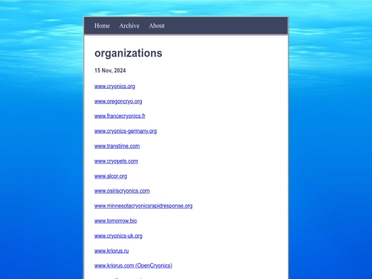
Task: Follow the www.francecryonics.fr link
Action: (x=120, y=116)
